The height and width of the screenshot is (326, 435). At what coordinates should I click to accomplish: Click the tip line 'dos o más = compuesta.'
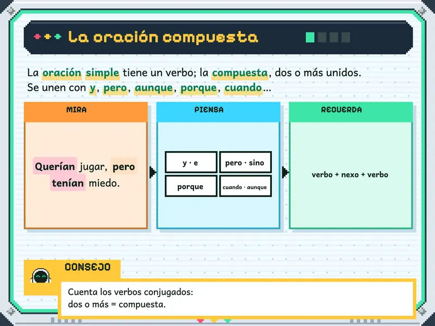pos(117,304)
